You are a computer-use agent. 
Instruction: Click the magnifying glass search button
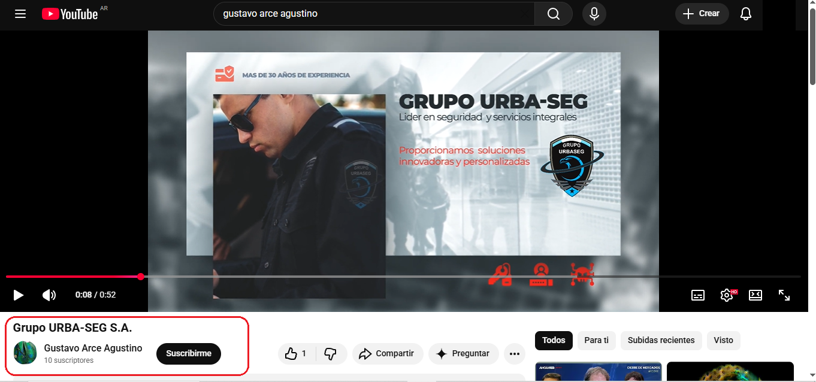553,14
